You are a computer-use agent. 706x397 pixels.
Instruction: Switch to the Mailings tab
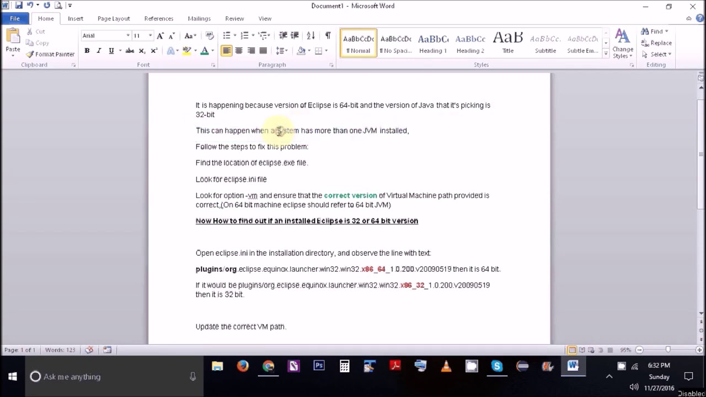(x=199, y=18)
